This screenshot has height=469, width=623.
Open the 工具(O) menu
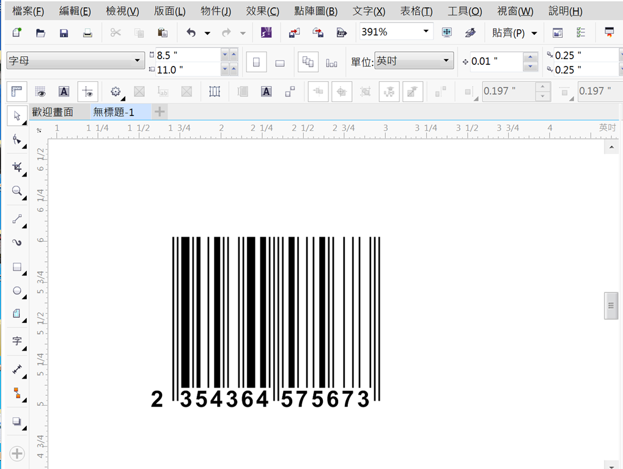(x=465, y=11)
